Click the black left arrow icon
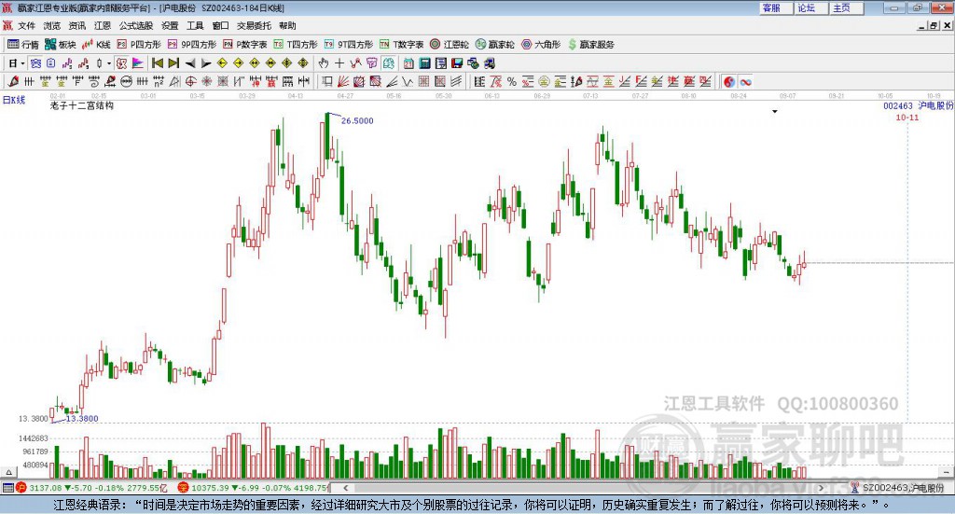Screen dimensions: 955x514 tap(190, 63)
